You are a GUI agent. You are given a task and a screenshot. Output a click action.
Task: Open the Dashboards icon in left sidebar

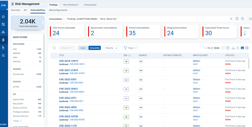pos(3,24)
